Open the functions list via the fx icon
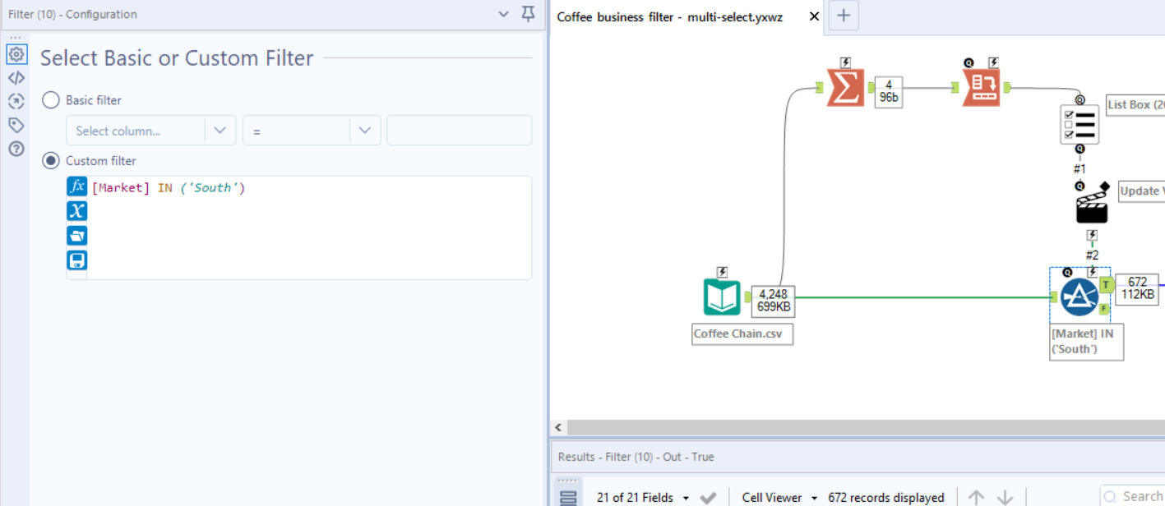 (x=76, y=186)
